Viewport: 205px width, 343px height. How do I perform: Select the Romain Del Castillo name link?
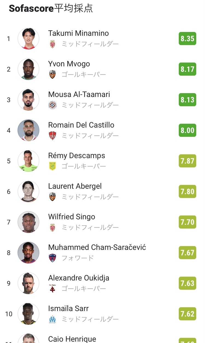coord(81,125)
